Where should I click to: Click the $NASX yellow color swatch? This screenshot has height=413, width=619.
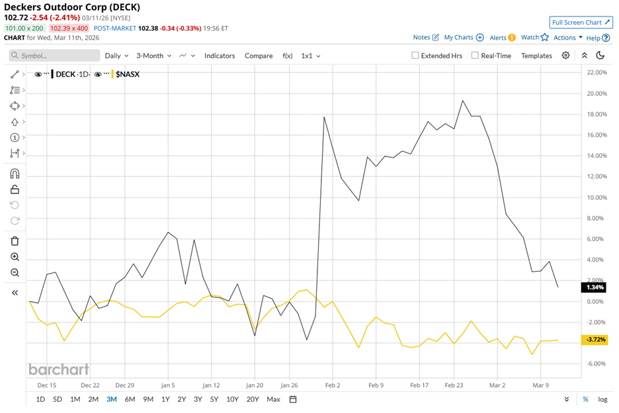pos(112,74)
